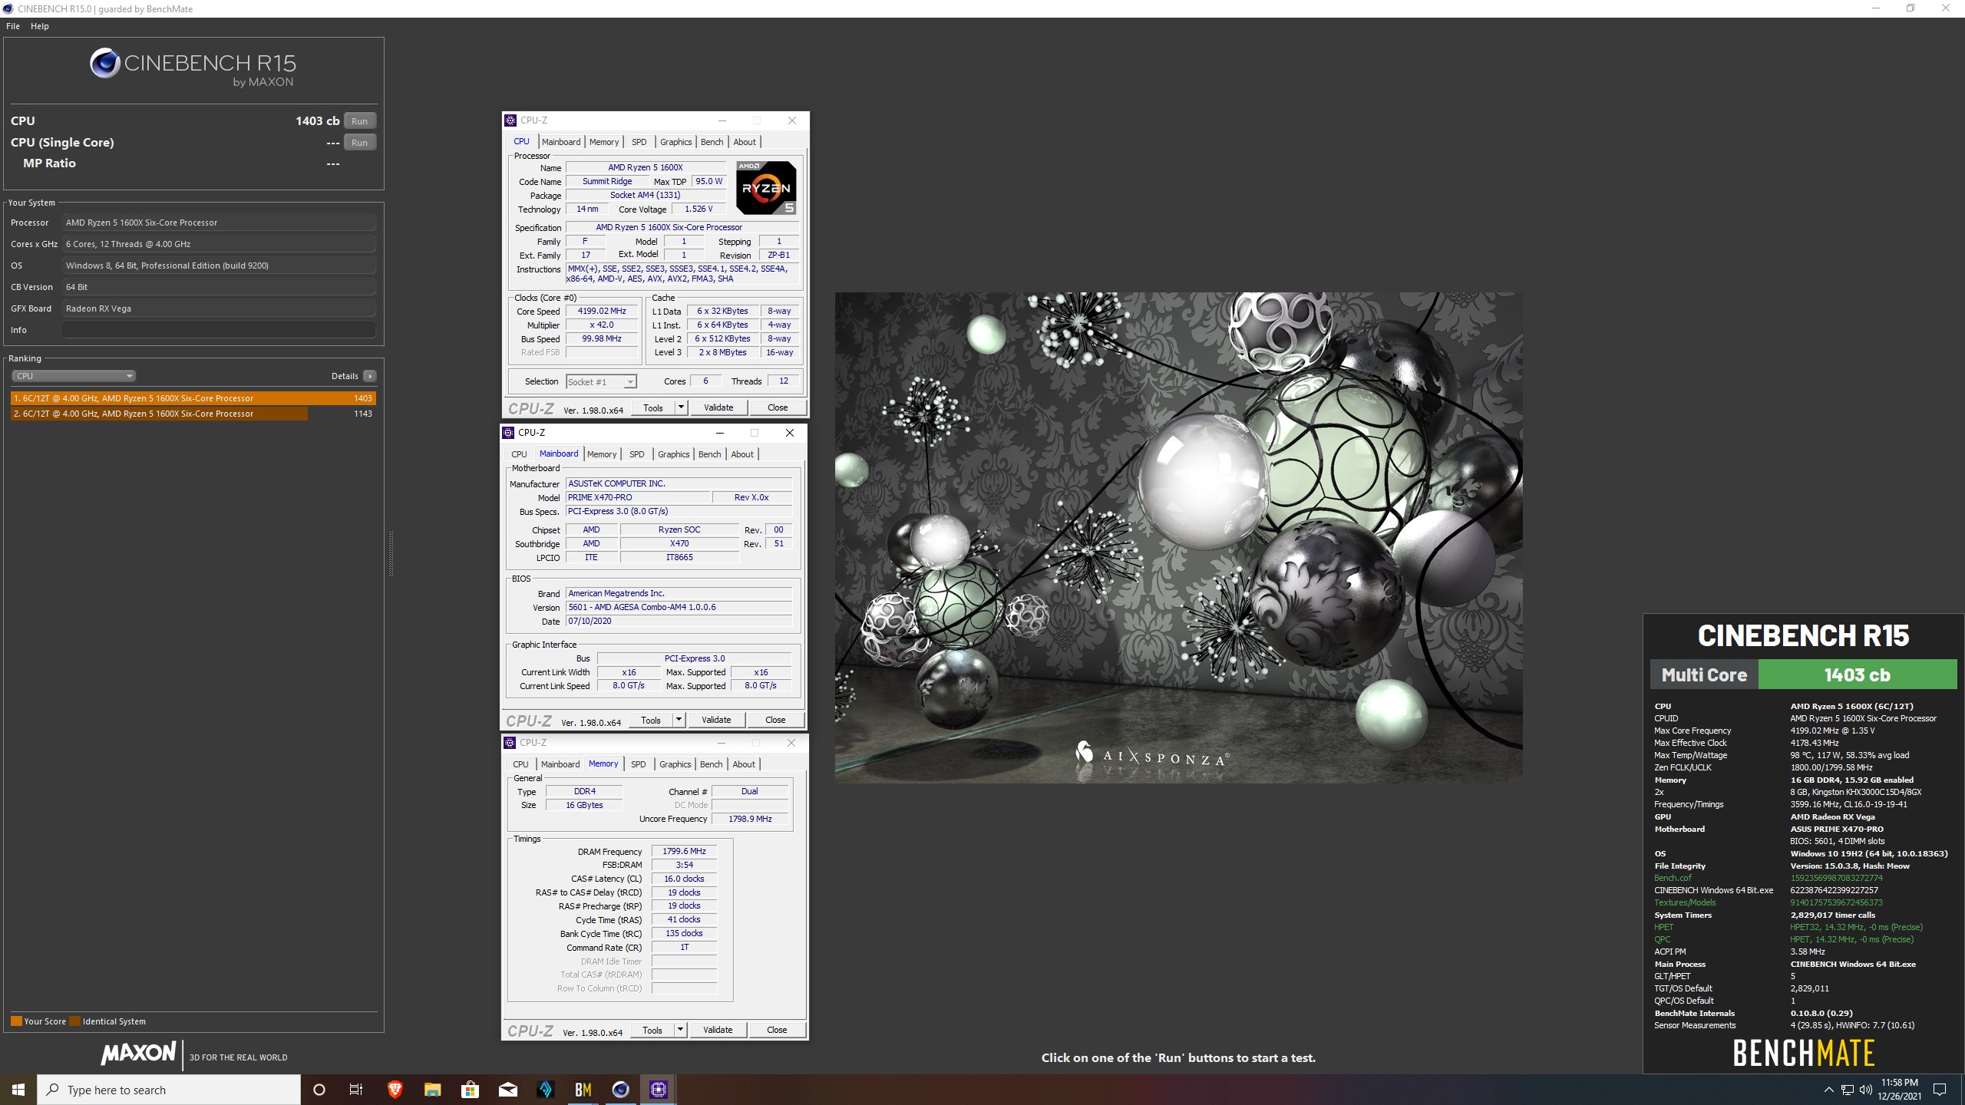Click the Core Speed value 4199.02 MHz
The image size is (1965, 1105).
603,312
